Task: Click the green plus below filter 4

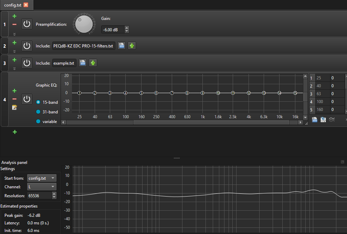Action: point(15,132)
